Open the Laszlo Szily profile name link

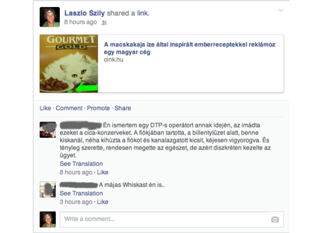pos(85,13)
